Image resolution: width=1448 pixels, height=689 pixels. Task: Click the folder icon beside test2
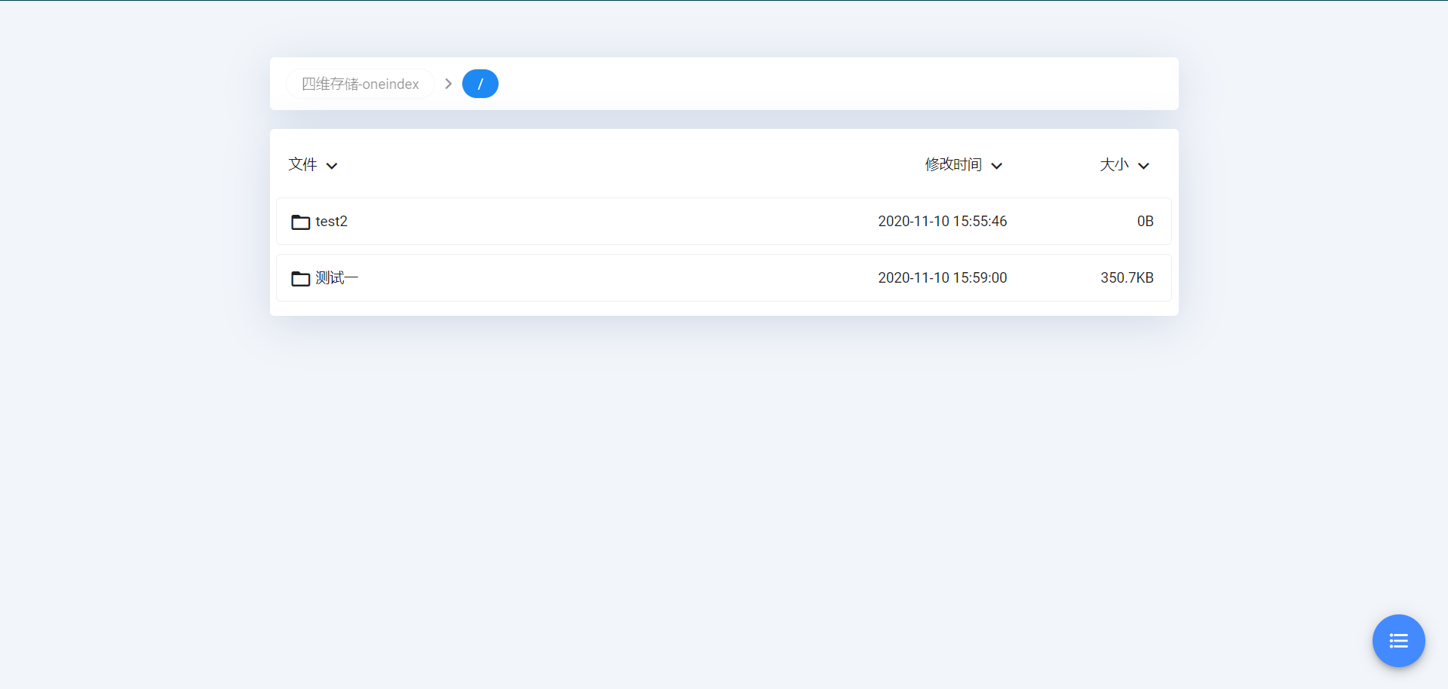(301, 222)
